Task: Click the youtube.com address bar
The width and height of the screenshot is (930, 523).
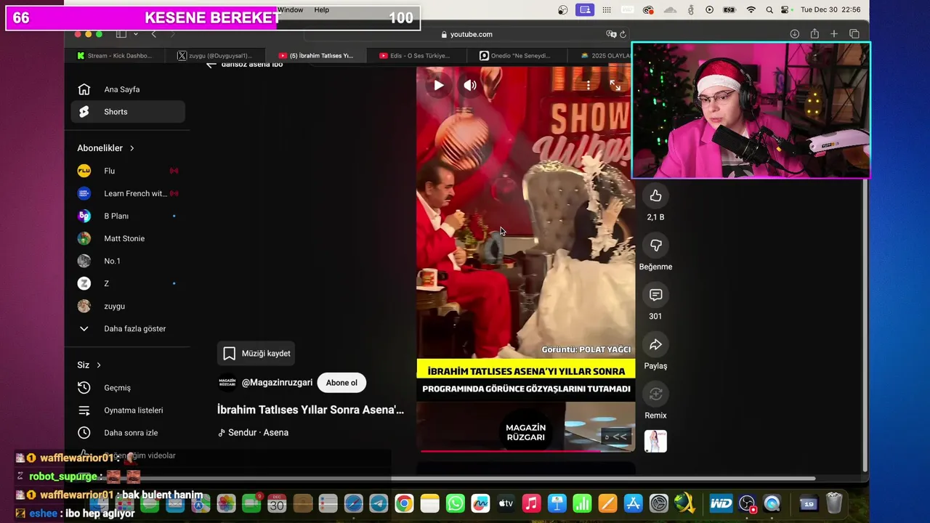Action: (466, 34)
